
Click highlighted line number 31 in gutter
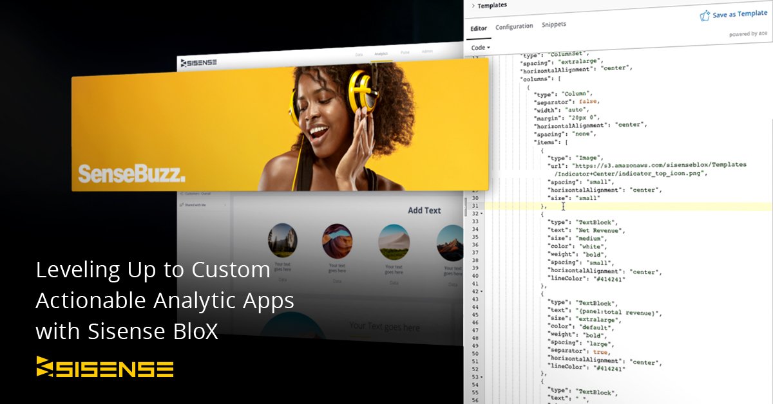[475, 206]
